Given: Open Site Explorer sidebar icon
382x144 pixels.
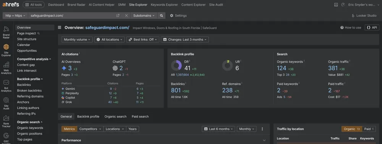Looking at the screenshot, I should click(6, 50).
